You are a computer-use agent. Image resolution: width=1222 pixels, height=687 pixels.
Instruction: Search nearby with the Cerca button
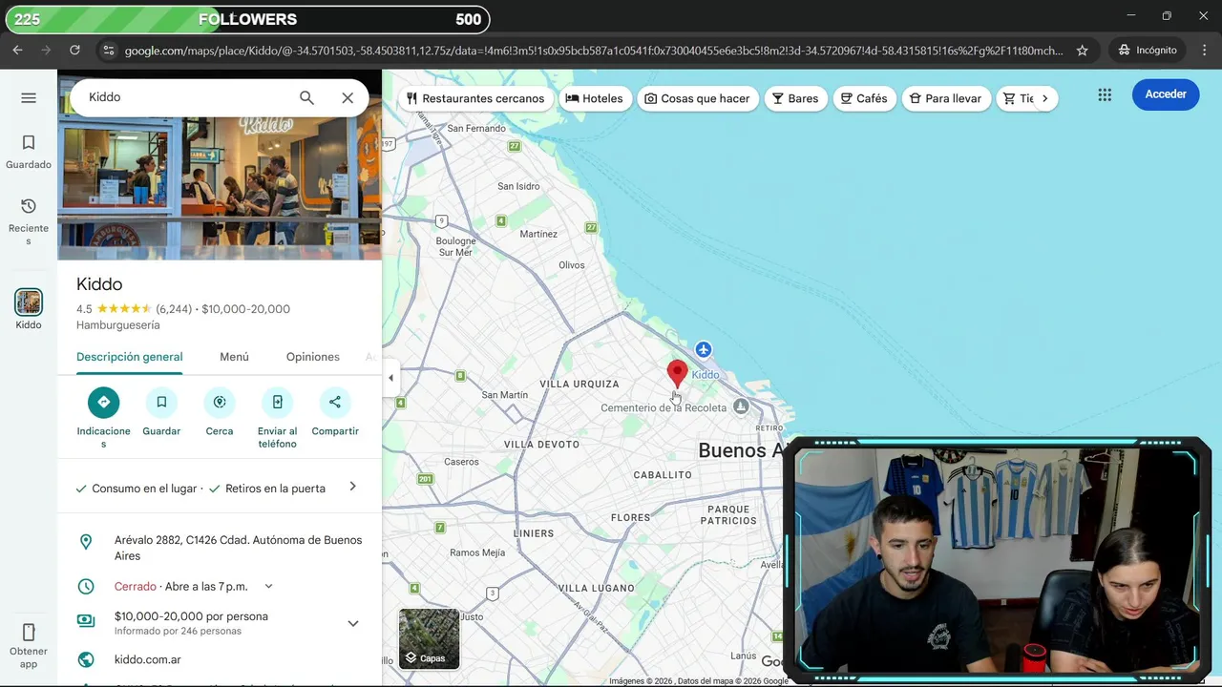220,402
